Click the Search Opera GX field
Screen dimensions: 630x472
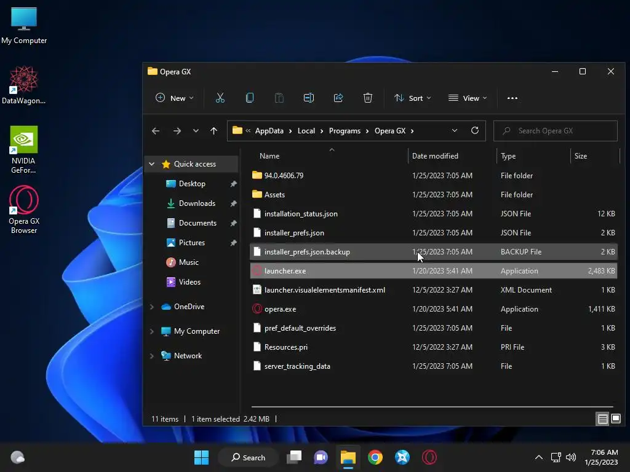(x=556, y=131)
